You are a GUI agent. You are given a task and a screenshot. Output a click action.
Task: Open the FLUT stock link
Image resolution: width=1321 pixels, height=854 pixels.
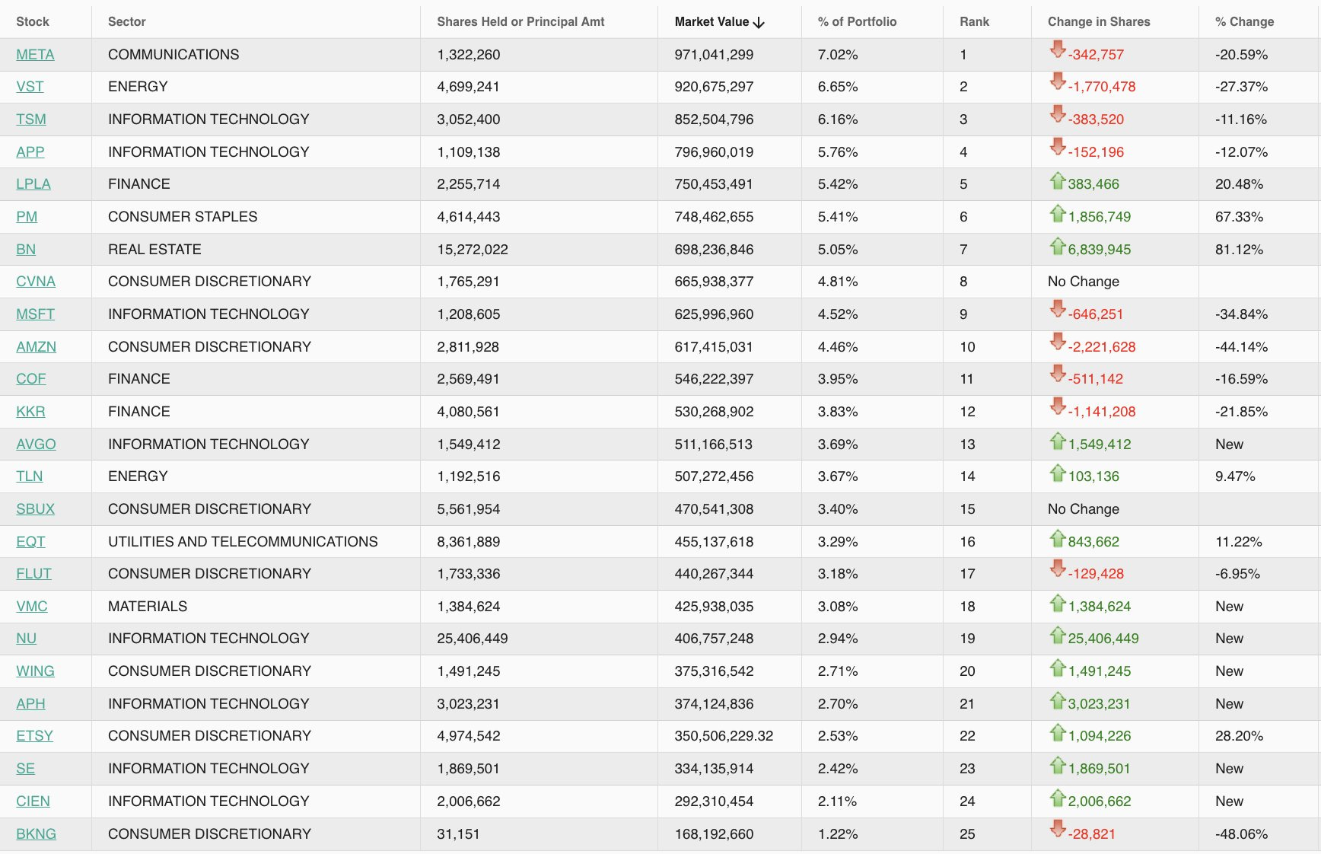[x=33, y=574]
